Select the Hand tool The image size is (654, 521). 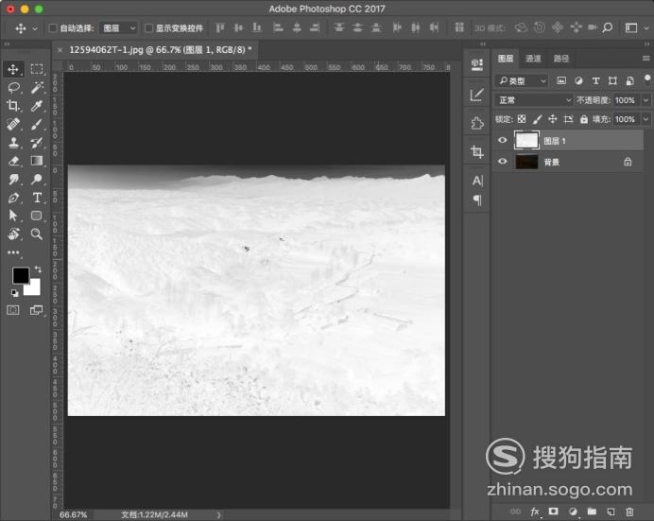click(x=13, y=234)
